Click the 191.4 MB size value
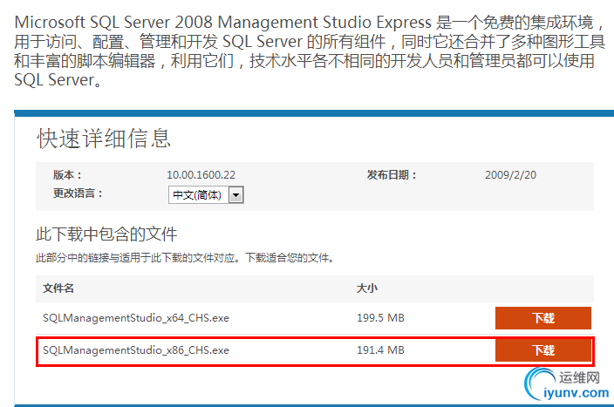The width and height of the screenshot is (614, 407). coord(380,349)
